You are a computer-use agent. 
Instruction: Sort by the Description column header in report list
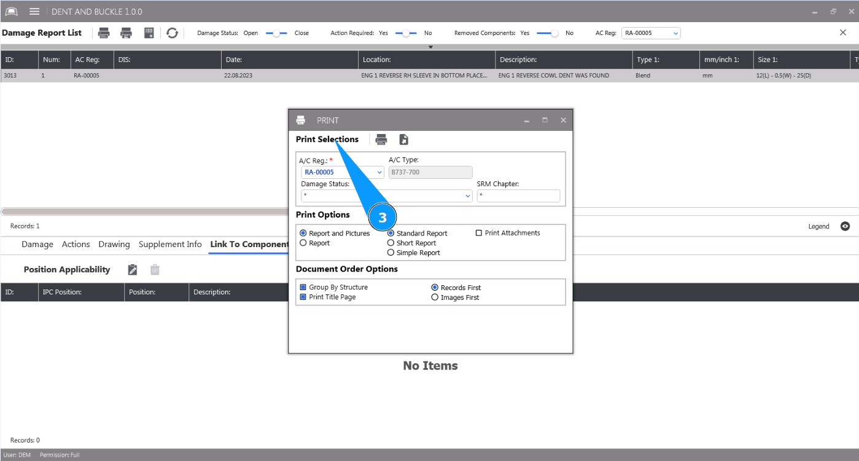tap(564, 60)
